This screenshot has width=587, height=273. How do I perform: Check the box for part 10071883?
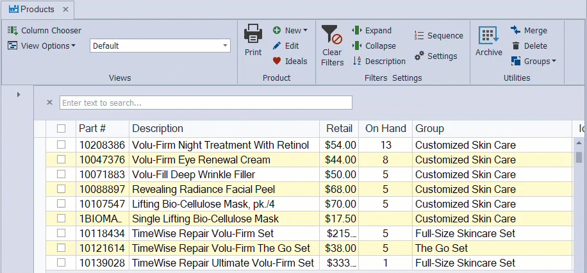[61, 174]
